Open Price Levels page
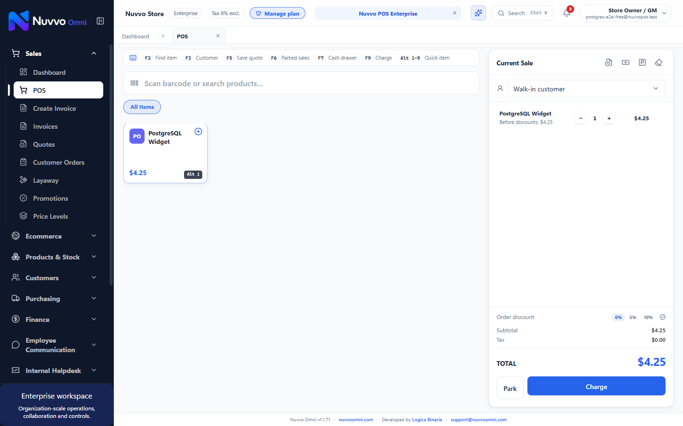 click(58, 216)
